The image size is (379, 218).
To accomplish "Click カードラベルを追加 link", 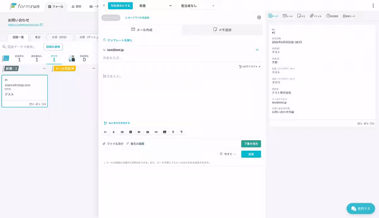I will click(137, 18).
